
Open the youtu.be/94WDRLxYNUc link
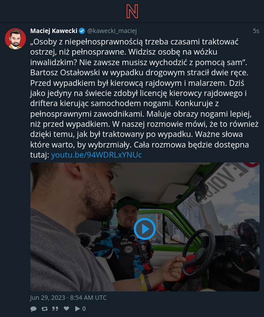[96, 155]
